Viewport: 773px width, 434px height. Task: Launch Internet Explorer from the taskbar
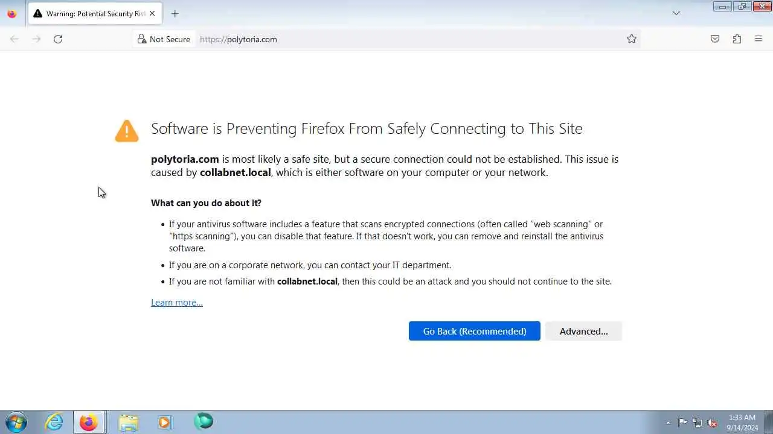click(x=54, y=422)
